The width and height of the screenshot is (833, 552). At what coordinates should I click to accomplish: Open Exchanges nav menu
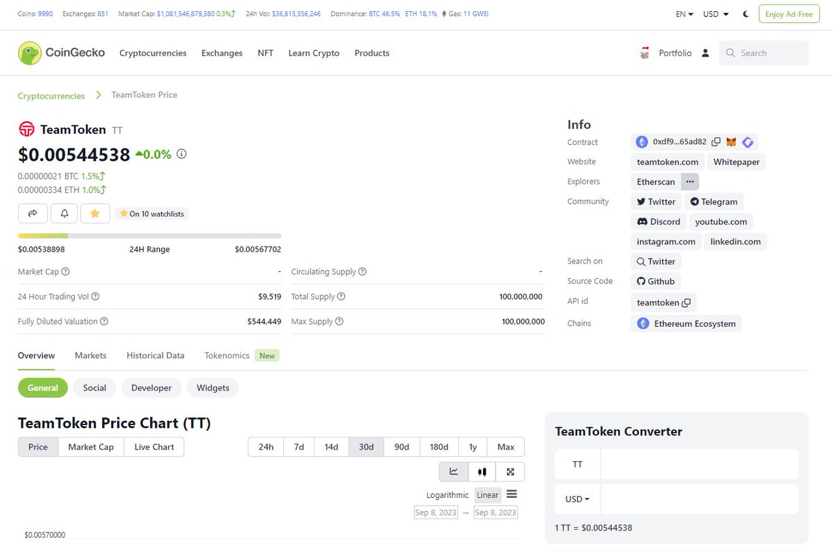(222, 53)
